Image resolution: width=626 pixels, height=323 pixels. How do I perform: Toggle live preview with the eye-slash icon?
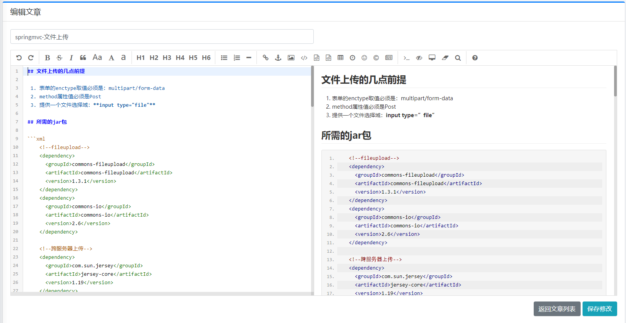419,58
